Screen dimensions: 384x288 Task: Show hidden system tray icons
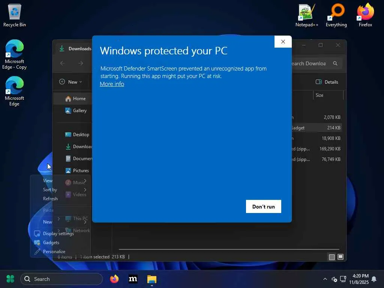point(325,279)
